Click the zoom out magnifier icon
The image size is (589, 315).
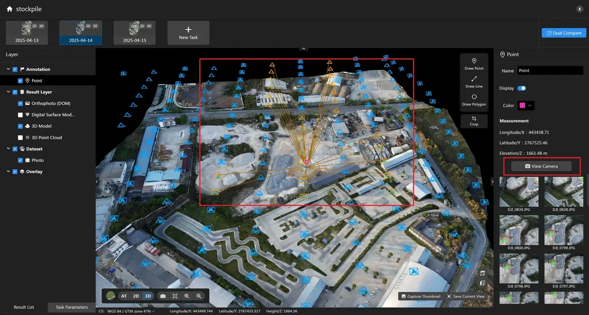pos(198,296)
